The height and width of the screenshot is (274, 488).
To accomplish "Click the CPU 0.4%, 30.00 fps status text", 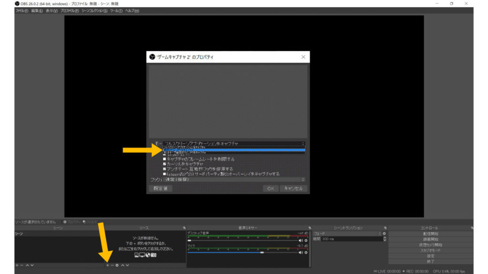I will click(449, 271).
